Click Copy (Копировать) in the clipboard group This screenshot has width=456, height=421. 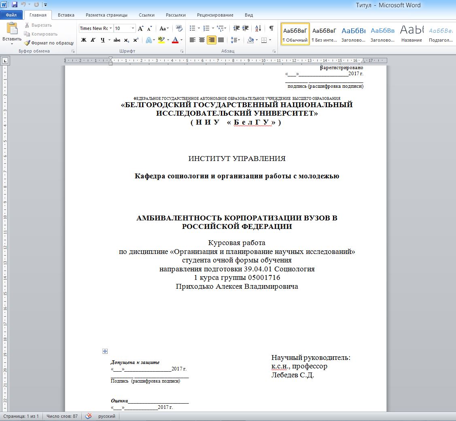click(41, 34)
